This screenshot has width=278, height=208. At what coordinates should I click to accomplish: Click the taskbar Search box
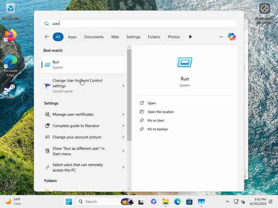(105, 201)
